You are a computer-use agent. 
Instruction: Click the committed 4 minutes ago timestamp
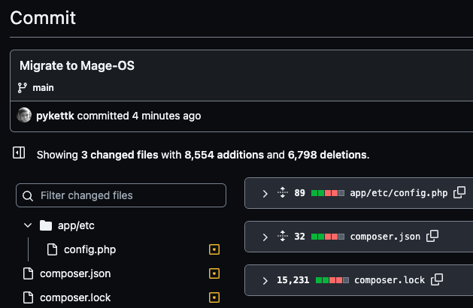[x=139, y=116]
